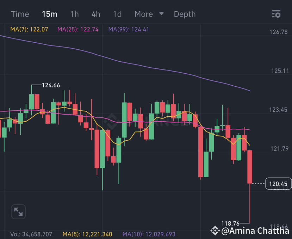Open the Time interval selector

20,14
